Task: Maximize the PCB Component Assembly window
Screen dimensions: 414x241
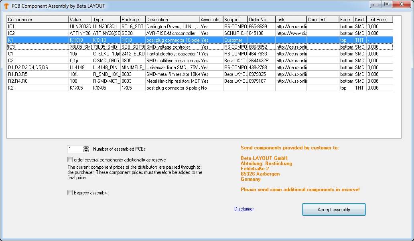Action: coord(386,4)
